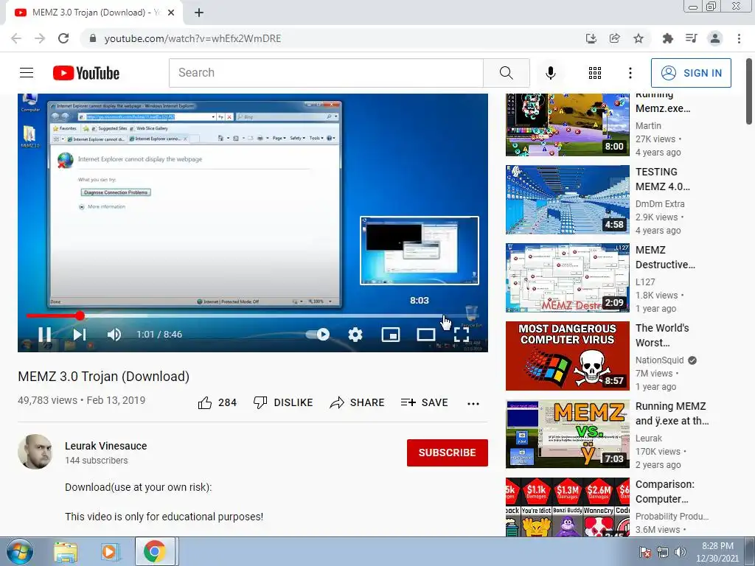Click SAVE to playlist
This screenshot has width=755, height=566.
tap(424, 402)
